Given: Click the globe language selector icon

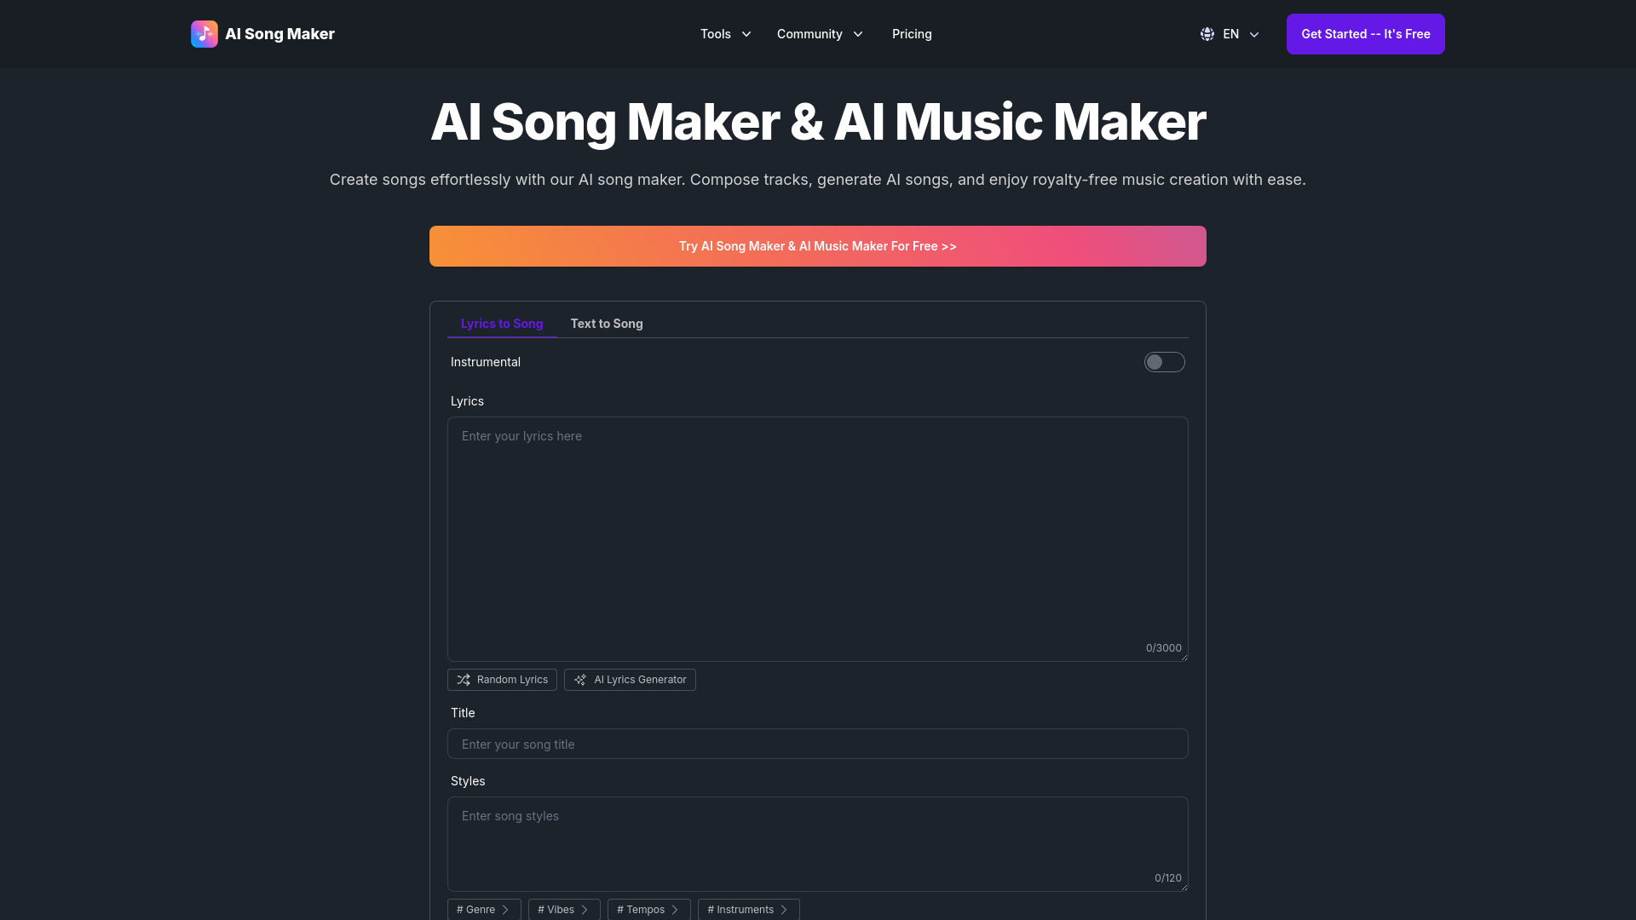Looking at the screenshot, I should coord(1206,34).
